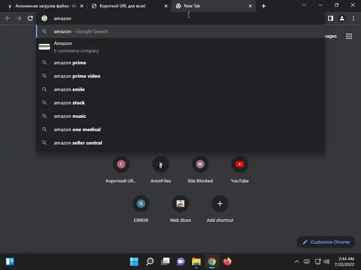Image resolution: width=361 pixels, height=270 pixels.
Task: Open the clock showing 2:44 AM
Action: point(344,262)
